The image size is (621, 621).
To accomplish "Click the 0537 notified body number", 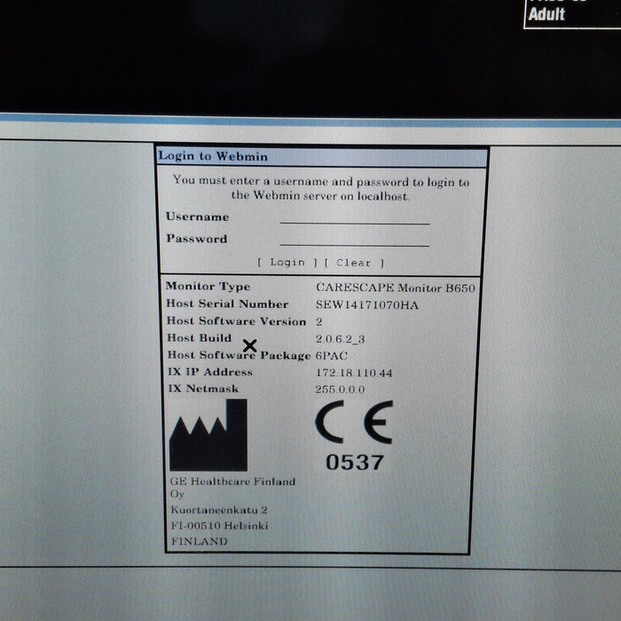I will (x=355, y=462).
